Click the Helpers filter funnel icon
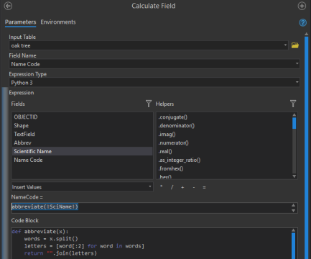Viewport: 311px width, 259px height. (293, 104)
